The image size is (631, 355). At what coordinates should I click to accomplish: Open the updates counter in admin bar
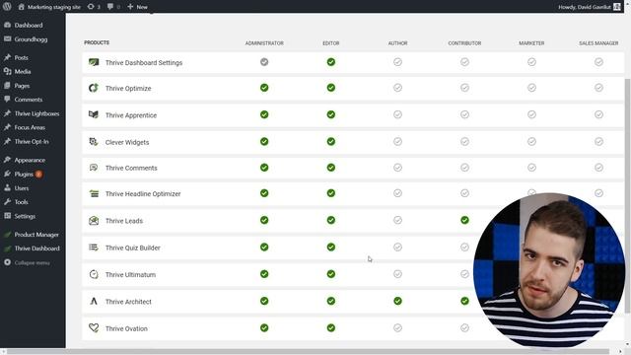pyautogui.click(x=94, y=7)
